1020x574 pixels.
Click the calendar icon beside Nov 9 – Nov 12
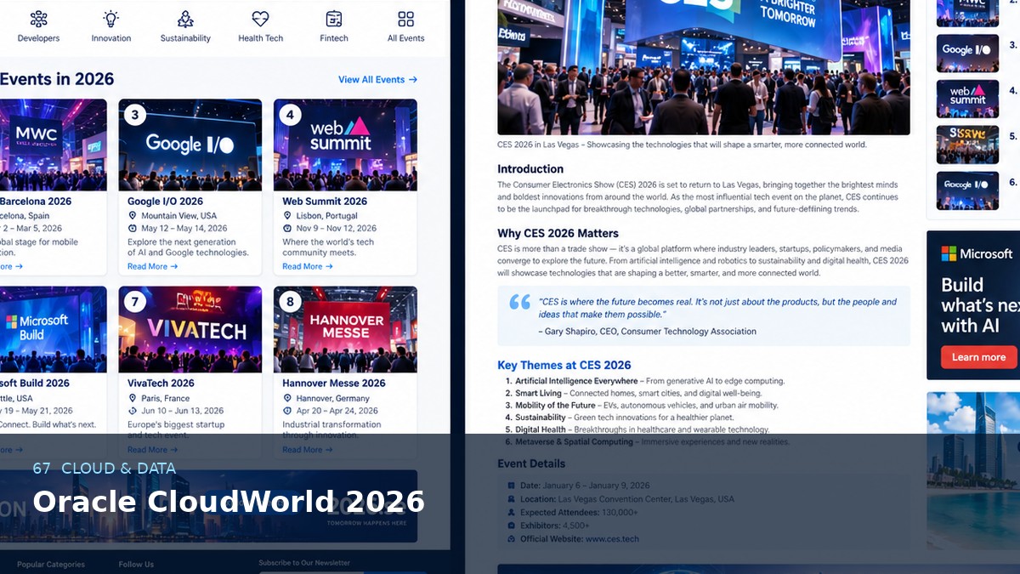pos(287,228)
